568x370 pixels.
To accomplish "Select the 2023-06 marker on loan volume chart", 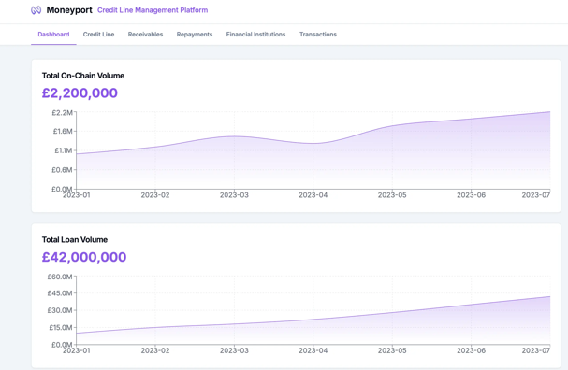I will pos(471,350).
